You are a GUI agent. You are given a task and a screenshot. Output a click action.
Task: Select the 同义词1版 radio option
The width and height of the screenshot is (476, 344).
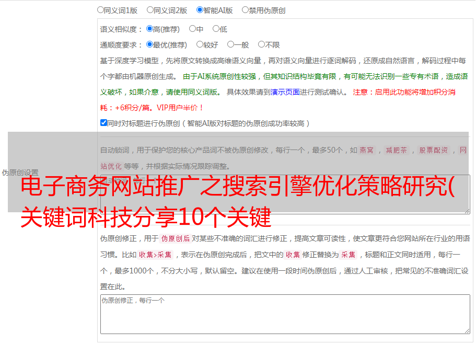click(x=100, y=10)
